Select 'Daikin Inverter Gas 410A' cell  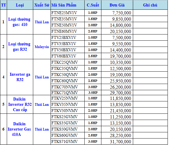(x=20, y=129)
